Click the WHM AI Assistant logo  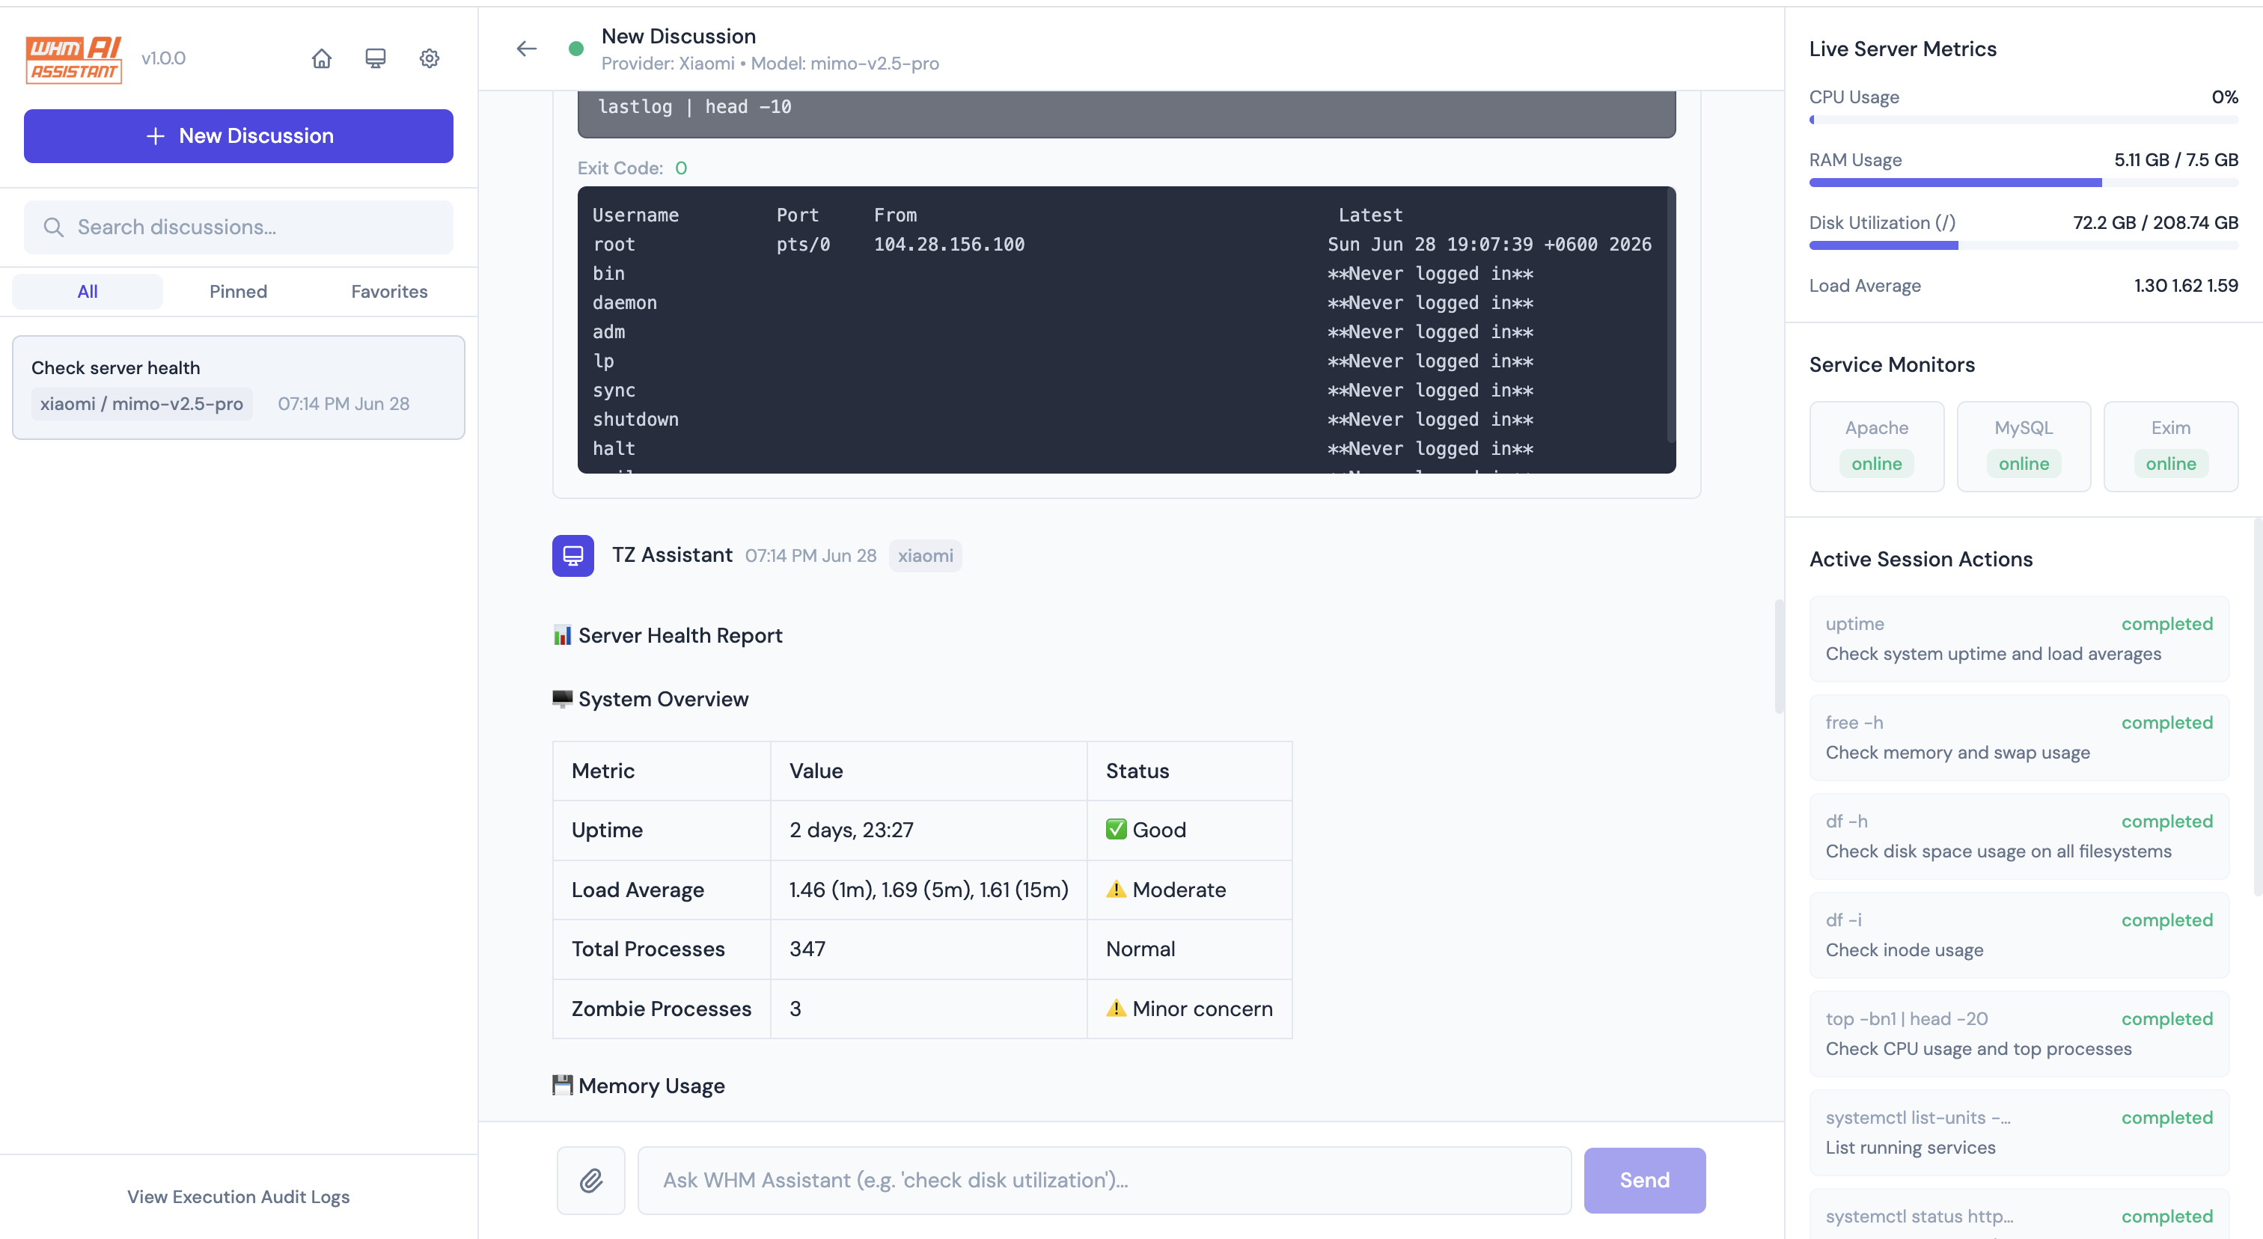(x=74, y=59)
